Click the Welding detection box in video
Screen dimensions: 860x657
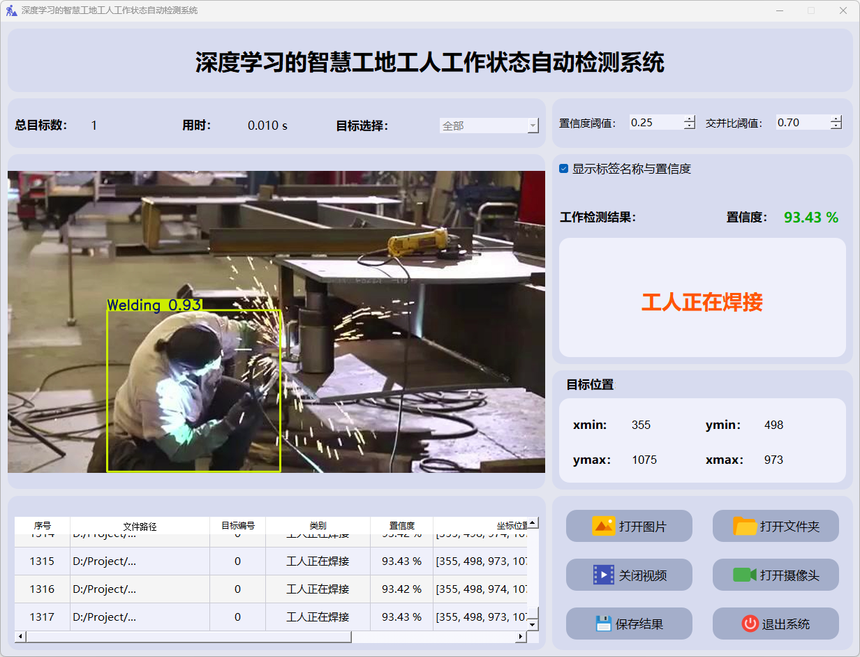pyautogui.click(x=193, y=391)
